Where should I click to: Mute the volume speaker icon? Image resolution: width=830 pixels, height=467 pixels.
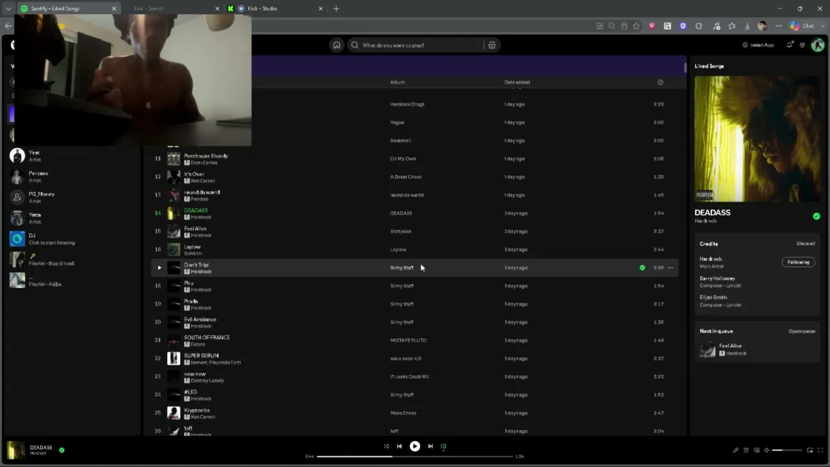[x=766, y=450]
